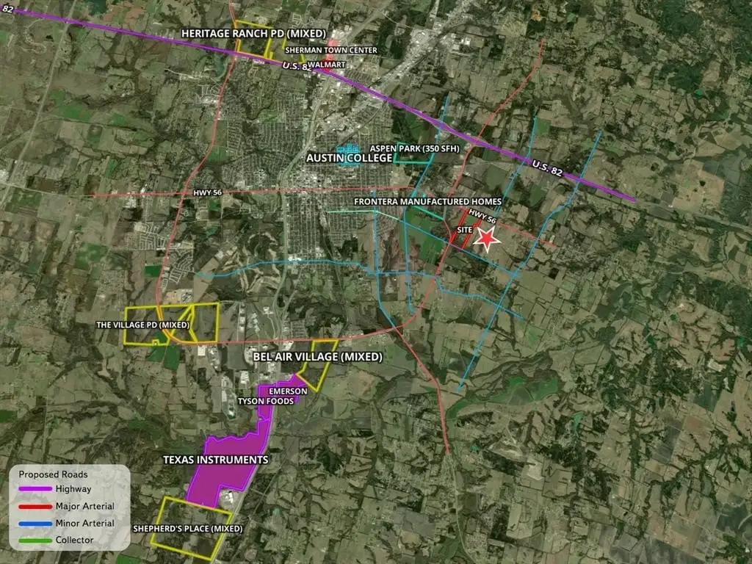The width and height of the screenshot is (752, 564).
Task: Select the Shepherd's Place (Mixed) label
Action: (x=188, y=529)
